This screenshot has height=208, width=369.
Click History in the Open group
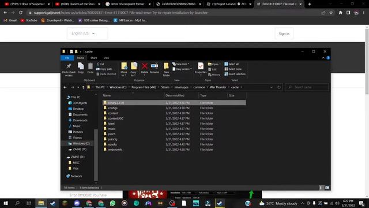click(x=214, y=75)
